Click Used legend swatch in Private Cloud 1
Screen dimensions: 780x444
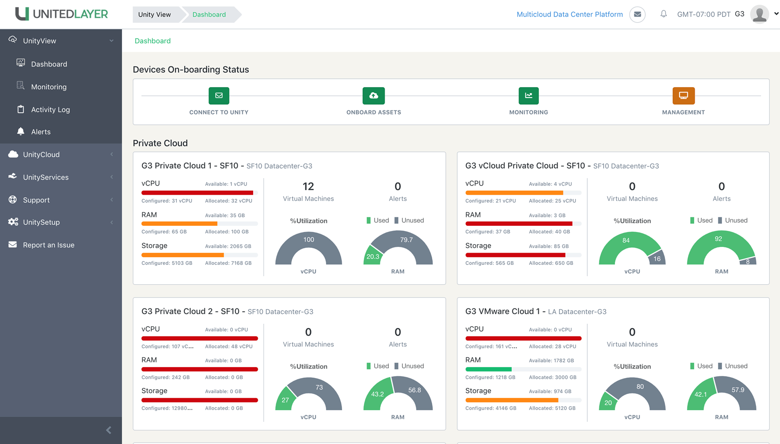tap(369, 220)
